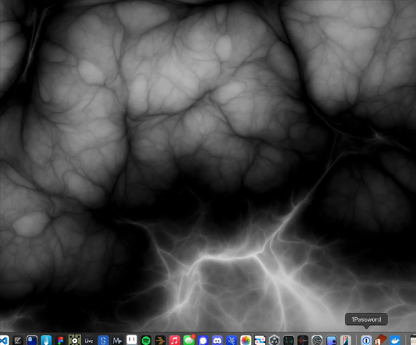Open Discord from the Dock
The width and height of the screenshot is (416, 345).
(217, 340)
